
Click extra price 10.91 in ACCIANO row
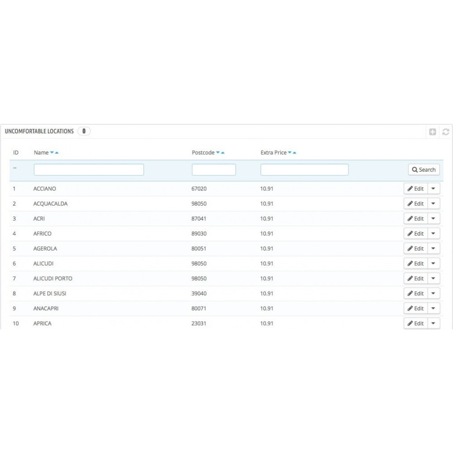267,188
